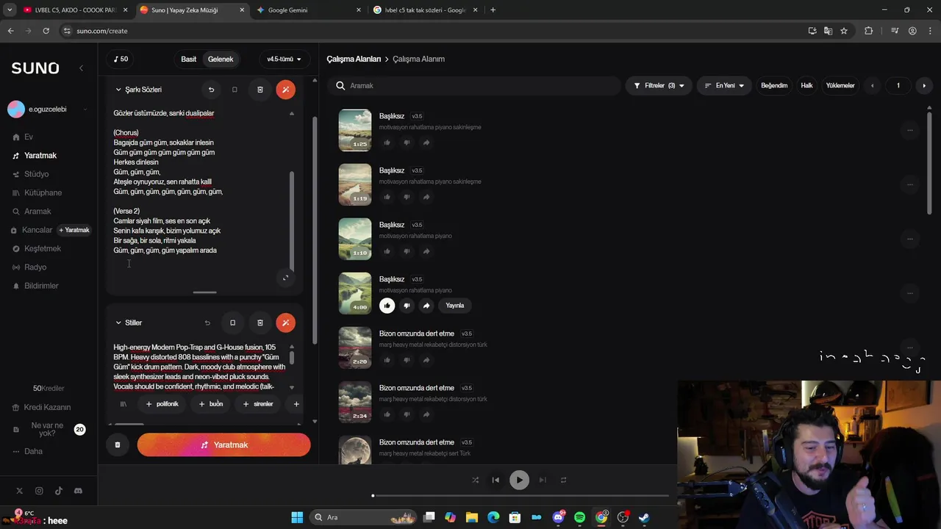Click the lyrics text area scrollbar

pos(292,220)
